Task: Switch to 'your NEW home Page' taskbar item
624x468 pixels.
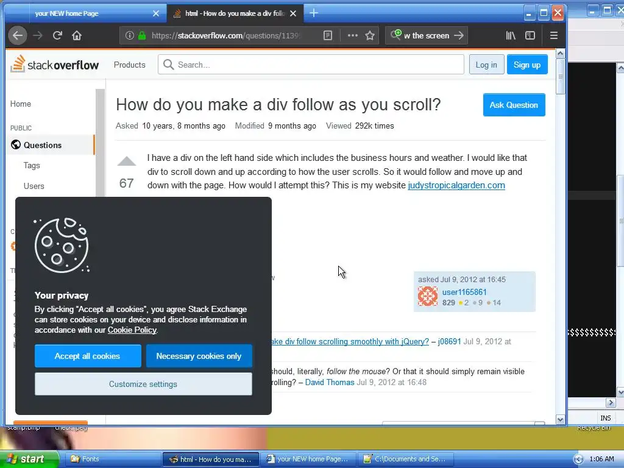Action: point(308,459)
